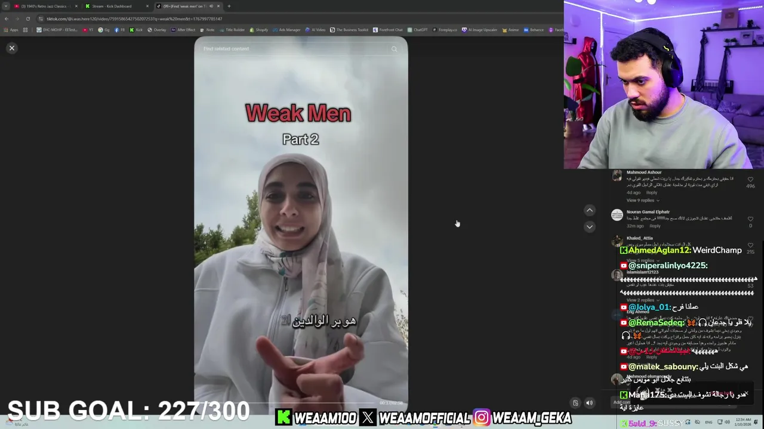Open the browser tab search dropdown
This screenshot has height=429, width=764.
point(5,6)
